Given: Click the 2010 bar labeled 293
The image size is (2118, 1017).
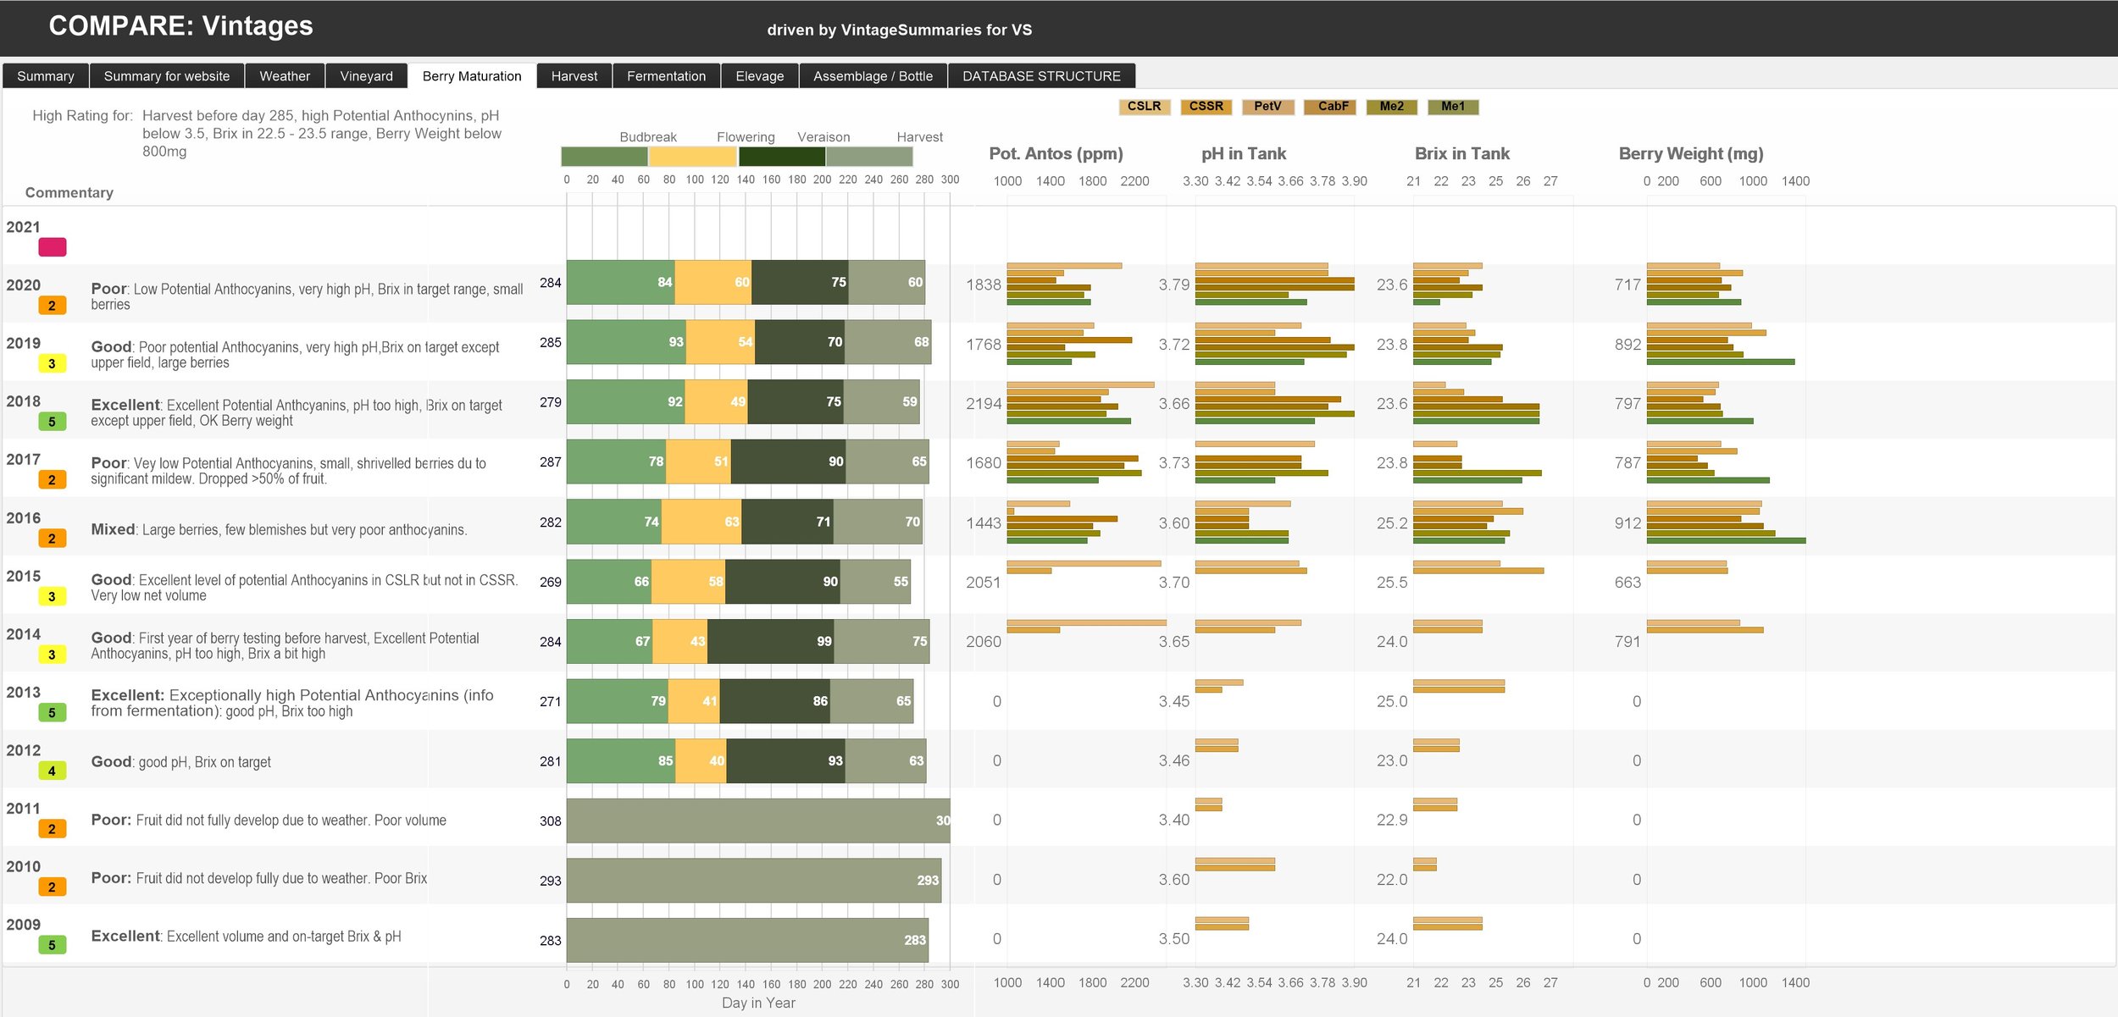Looking at the screenshot, I should pos(754,881).
